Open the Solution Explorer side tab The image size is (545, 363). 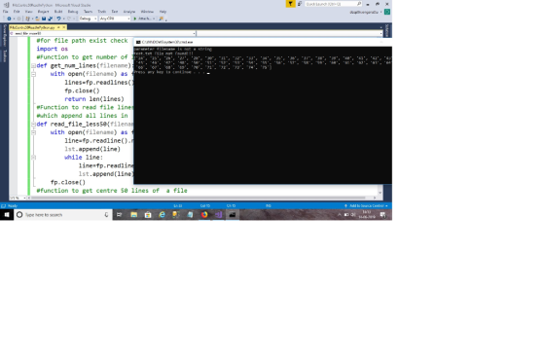pyautogui.click(x=387, y=30)
